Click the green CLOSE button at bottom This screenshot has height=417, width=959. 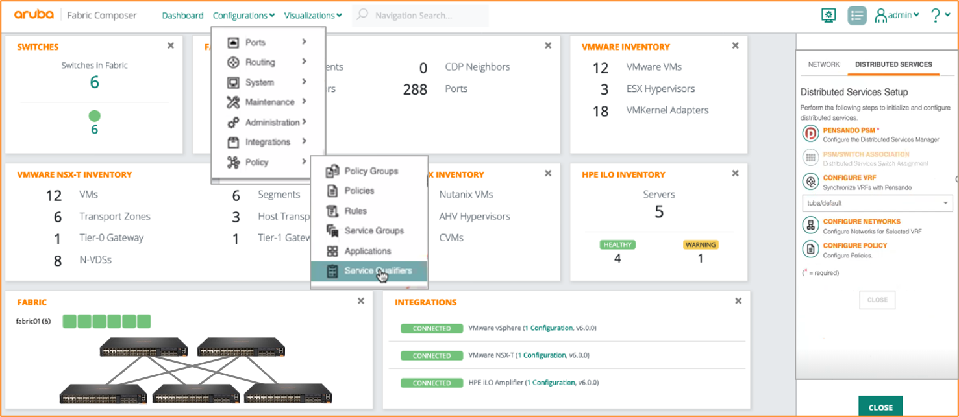point(880,407)
